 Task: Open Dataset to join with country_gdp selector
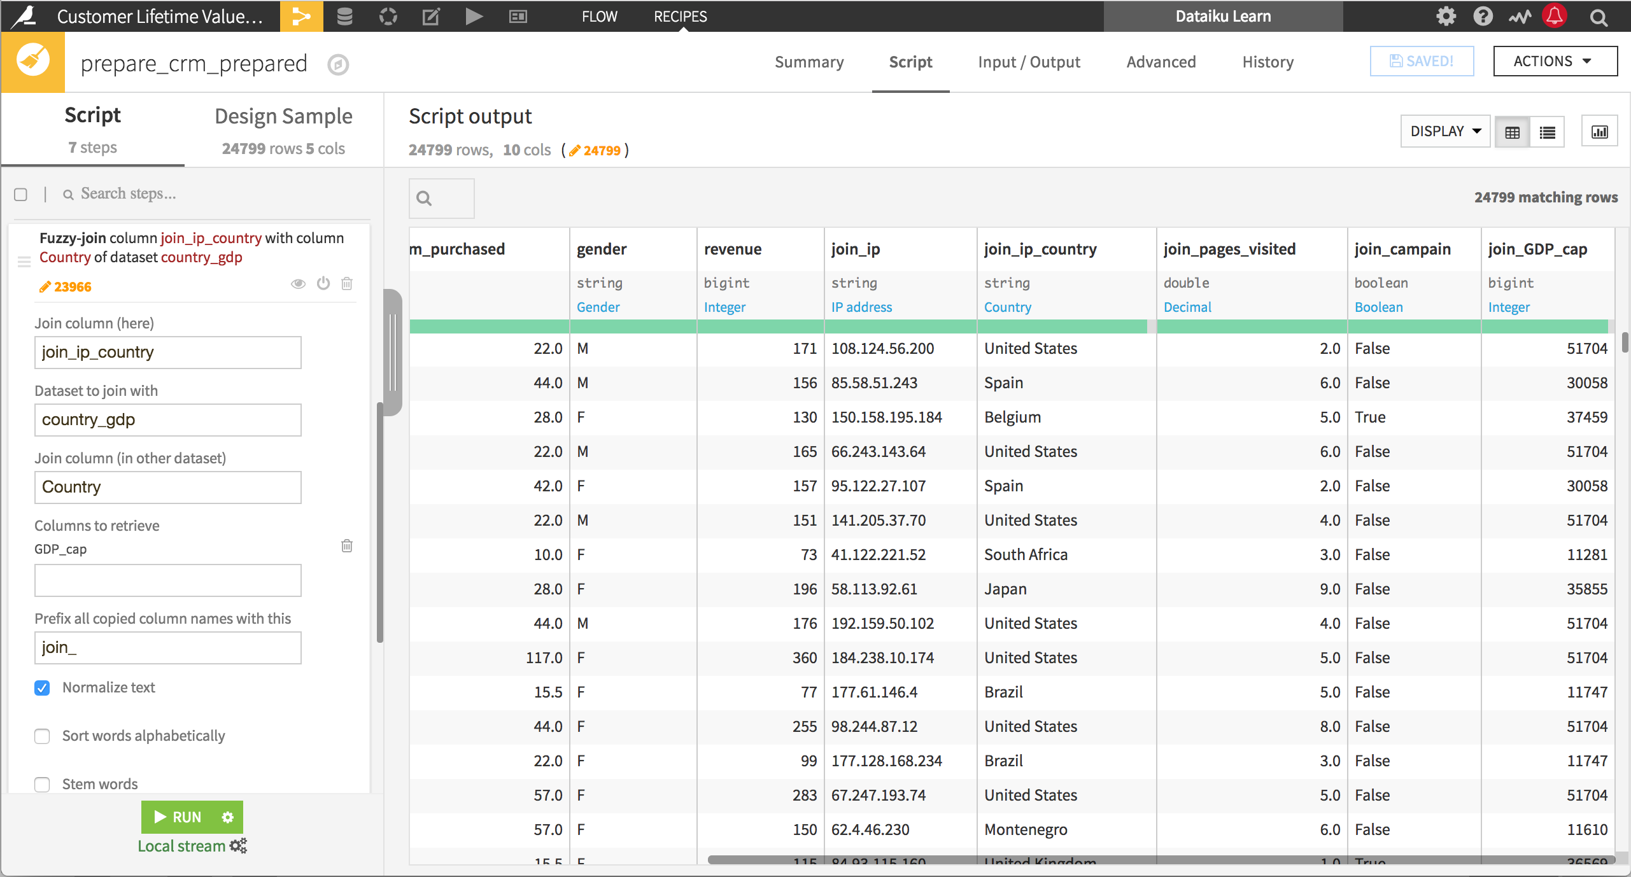point(168,420)
